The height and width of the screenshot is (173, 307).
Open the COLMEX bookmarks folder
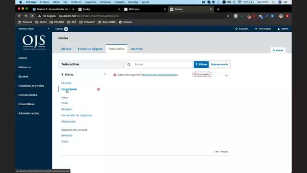57,22
